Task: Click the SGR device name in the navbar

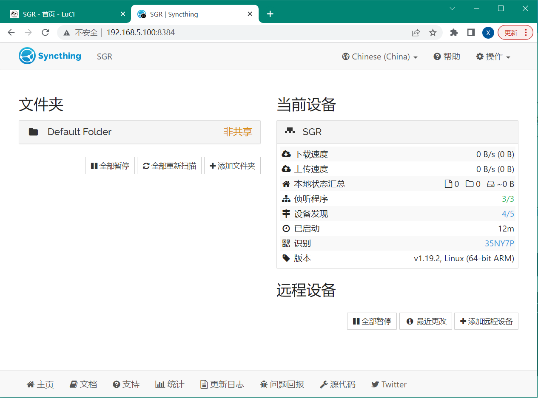Action: pos(105,56)
